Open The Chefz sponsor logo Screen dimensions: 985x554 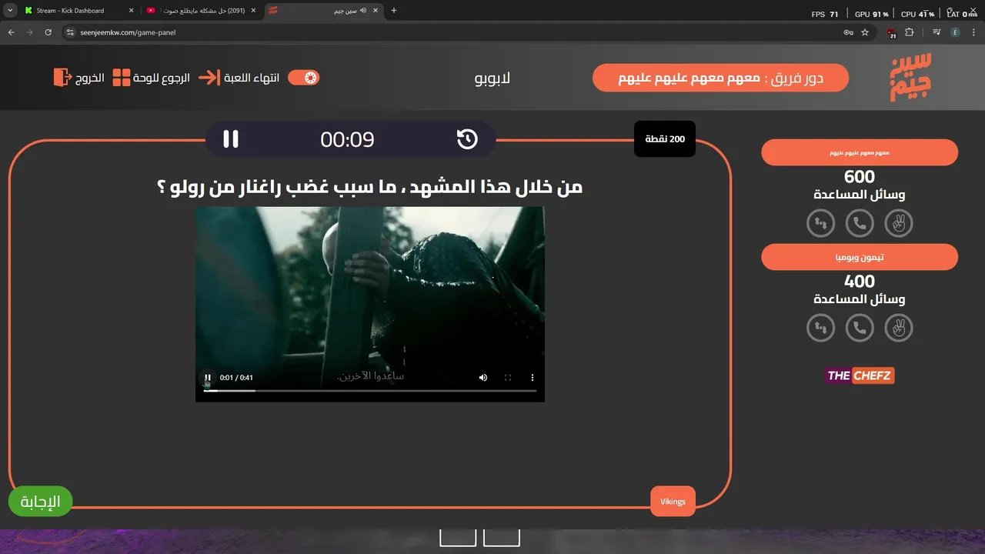(860, 375)
